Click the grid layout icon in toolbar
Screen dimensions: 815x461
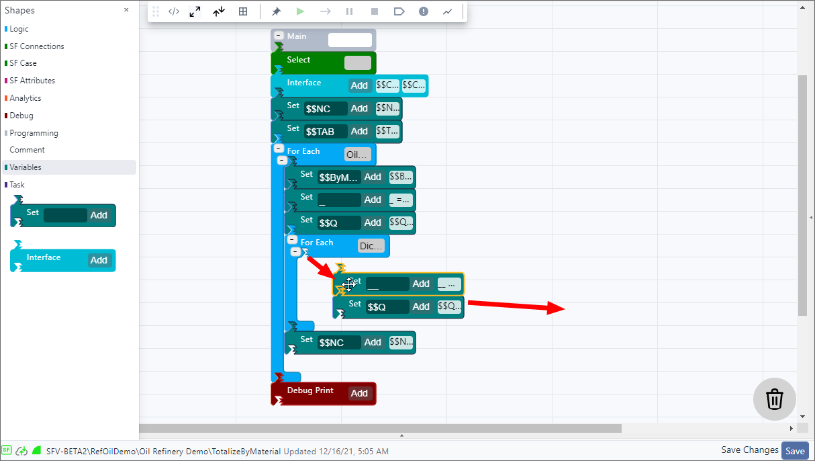coord(243,11)
